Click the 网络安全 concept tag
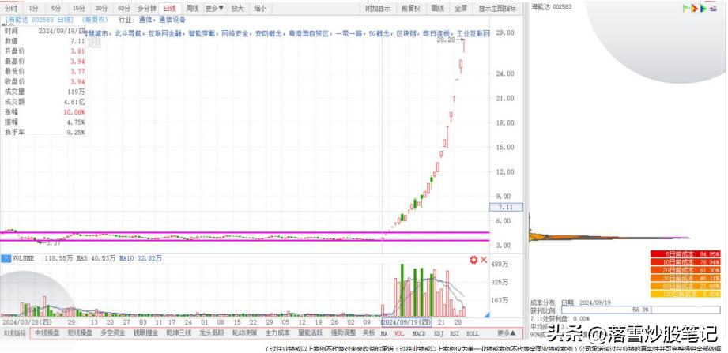The height and width of the screenshot is (353, 728). 235,35
